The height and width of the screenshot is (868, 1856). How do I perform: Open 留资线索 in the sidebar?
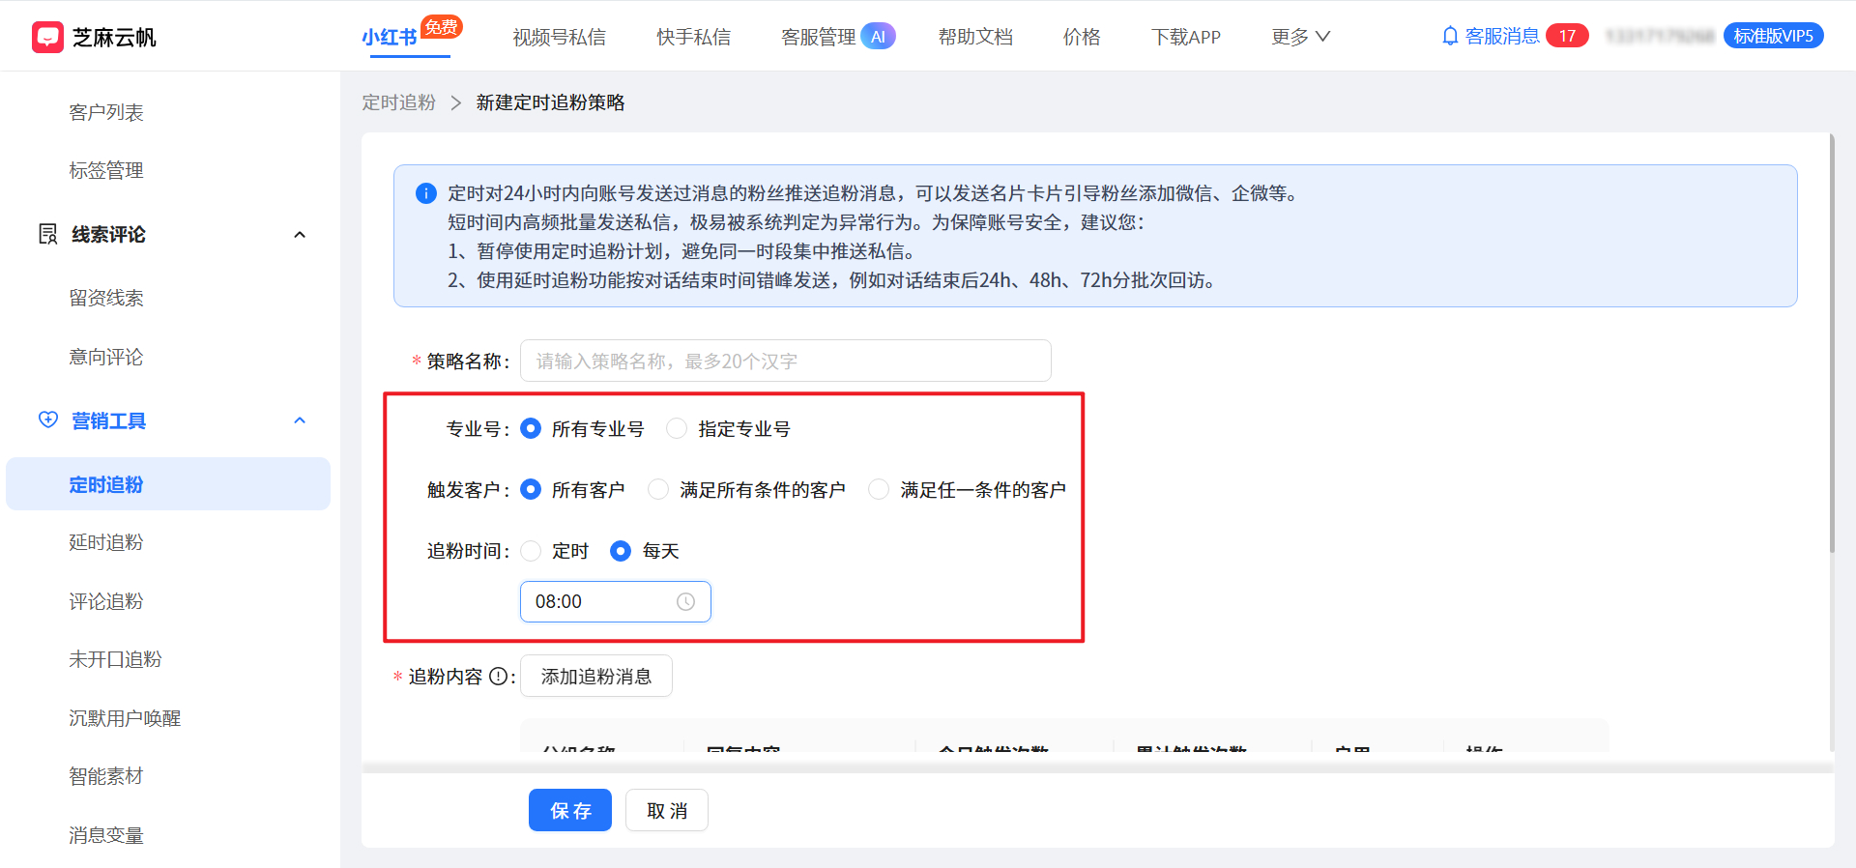click(x=106, y=298)
